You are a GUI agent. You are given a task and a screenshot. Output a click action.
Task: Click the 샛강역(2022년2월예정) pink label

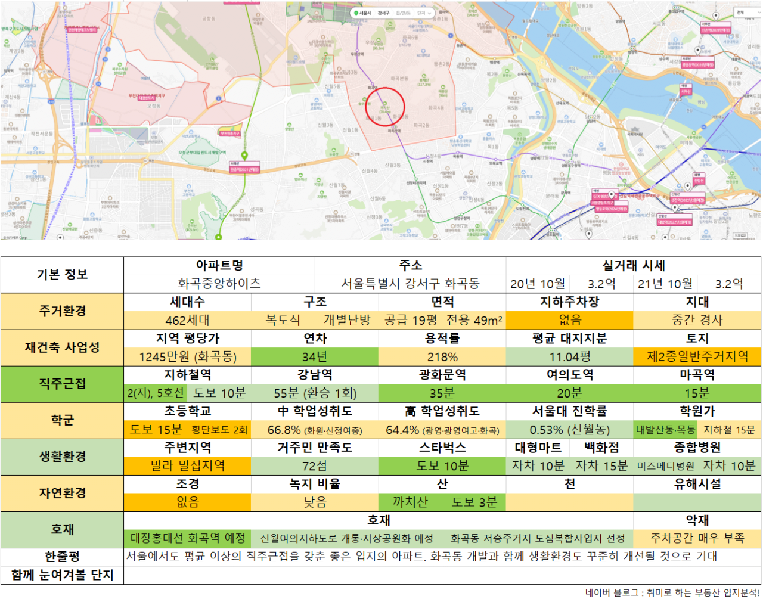687,201
